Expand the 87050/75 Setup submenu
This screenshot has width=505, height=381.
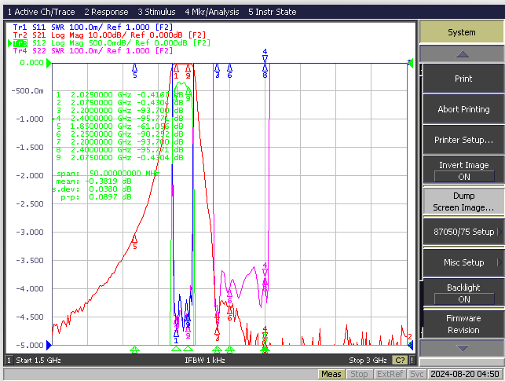tap(463, 232)
